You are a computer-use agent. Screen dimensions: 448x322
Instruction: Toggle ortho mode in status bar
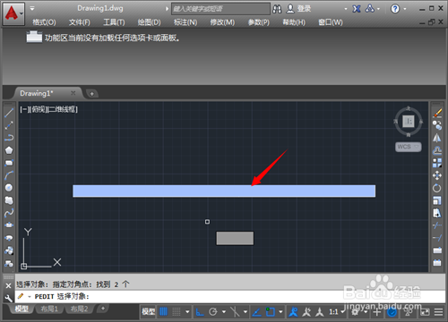coord(200,312)
